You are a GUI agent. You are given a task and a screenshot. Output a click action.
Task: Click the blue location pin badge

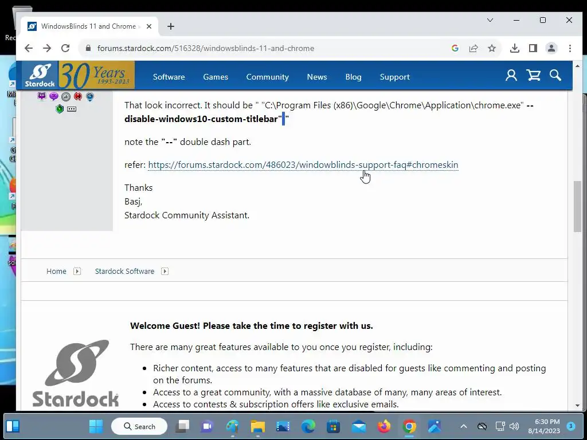(x=90, y=96)
